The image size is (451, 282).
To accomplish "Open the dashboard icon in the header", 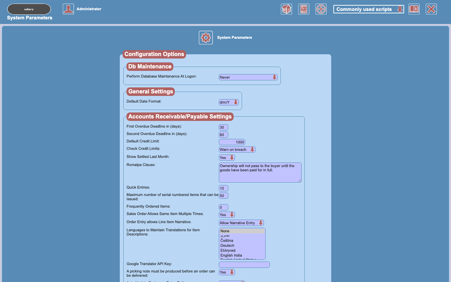I will (x=304, y=9).
